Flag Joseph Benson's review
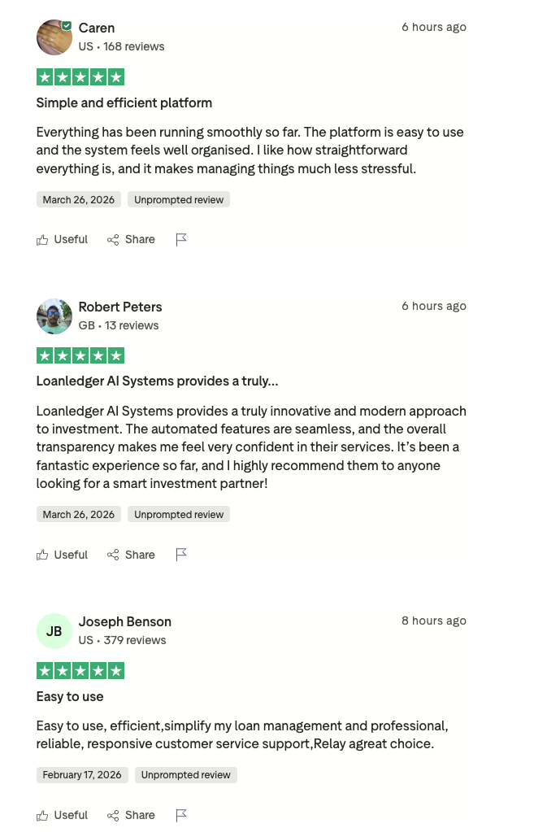 (x=180, y=816)
